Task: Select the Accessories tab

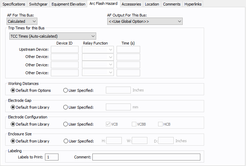Action: coord(131,4)
